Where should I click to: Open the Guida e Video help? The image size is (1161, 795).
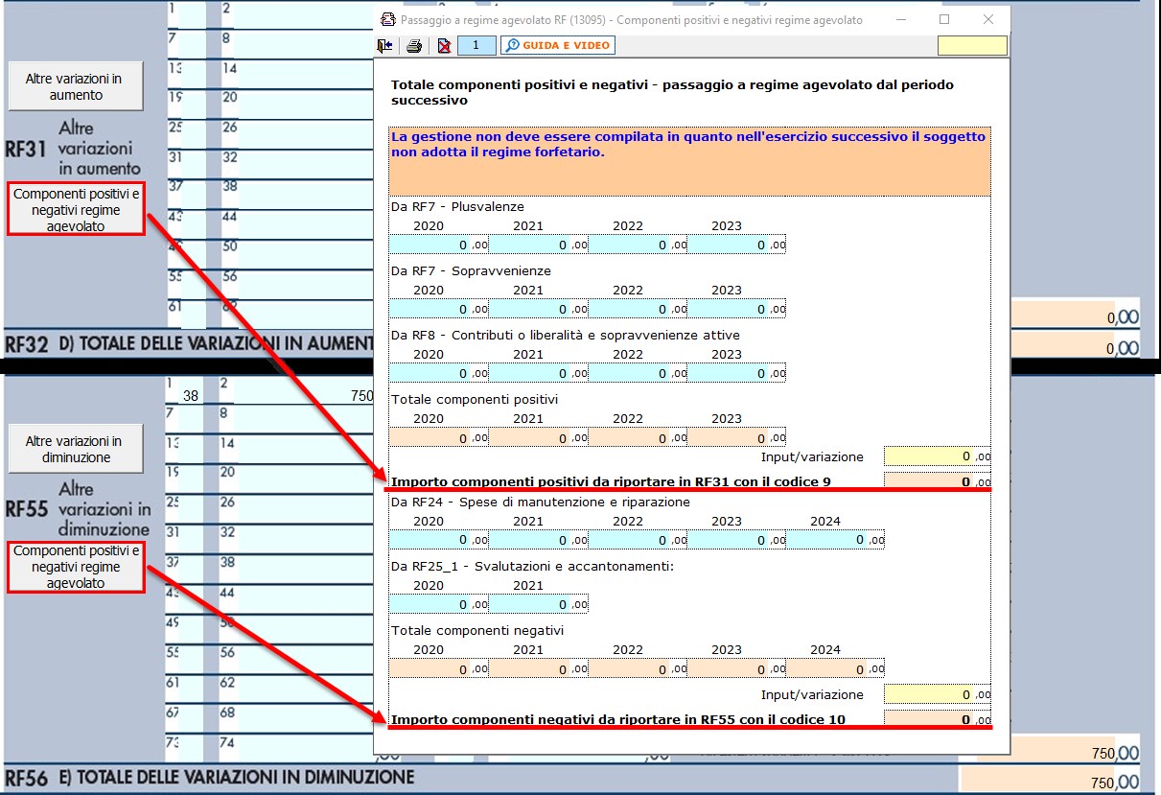557,45
